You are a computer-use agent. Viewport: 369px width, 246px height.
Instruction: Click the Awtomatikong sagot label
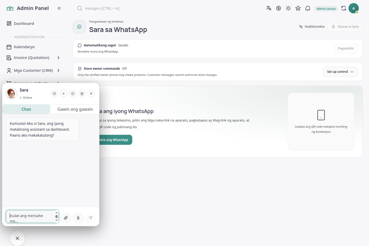[x=100, y=45]
